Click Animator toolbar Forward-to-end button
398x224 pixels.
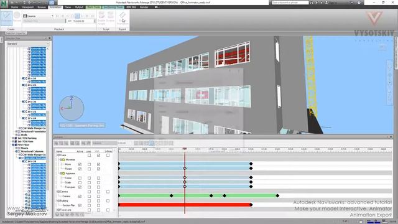coord(172,143)
